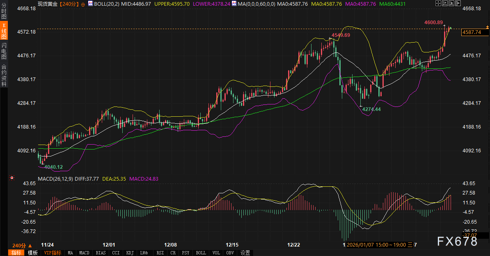Screen dimensions: 490x256
Task: Click the 4587.74 current price label
Action: [471, 32]
